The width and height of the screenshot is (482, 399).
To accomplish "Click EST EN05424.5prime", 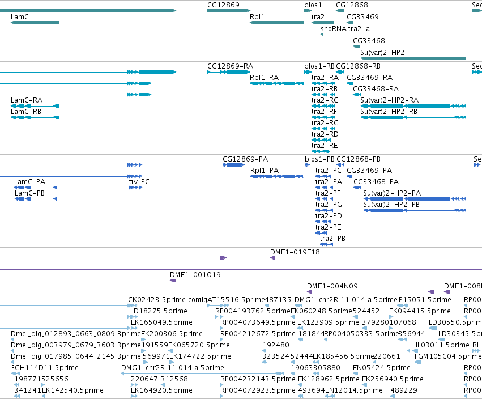I will tap(382, 368).
